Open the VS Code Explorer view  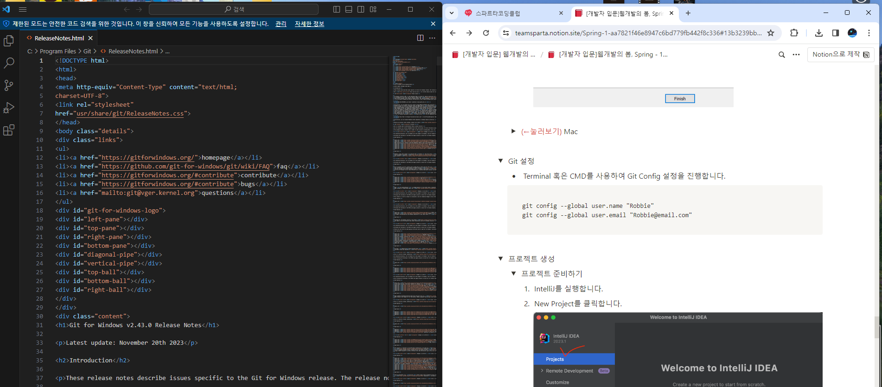point(9,41)
